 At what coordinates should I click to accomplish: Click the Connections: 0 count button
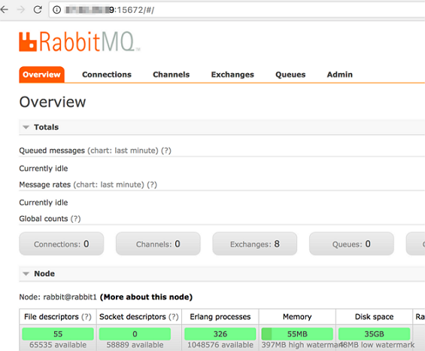pyautogui.click(x=62, y=244)
